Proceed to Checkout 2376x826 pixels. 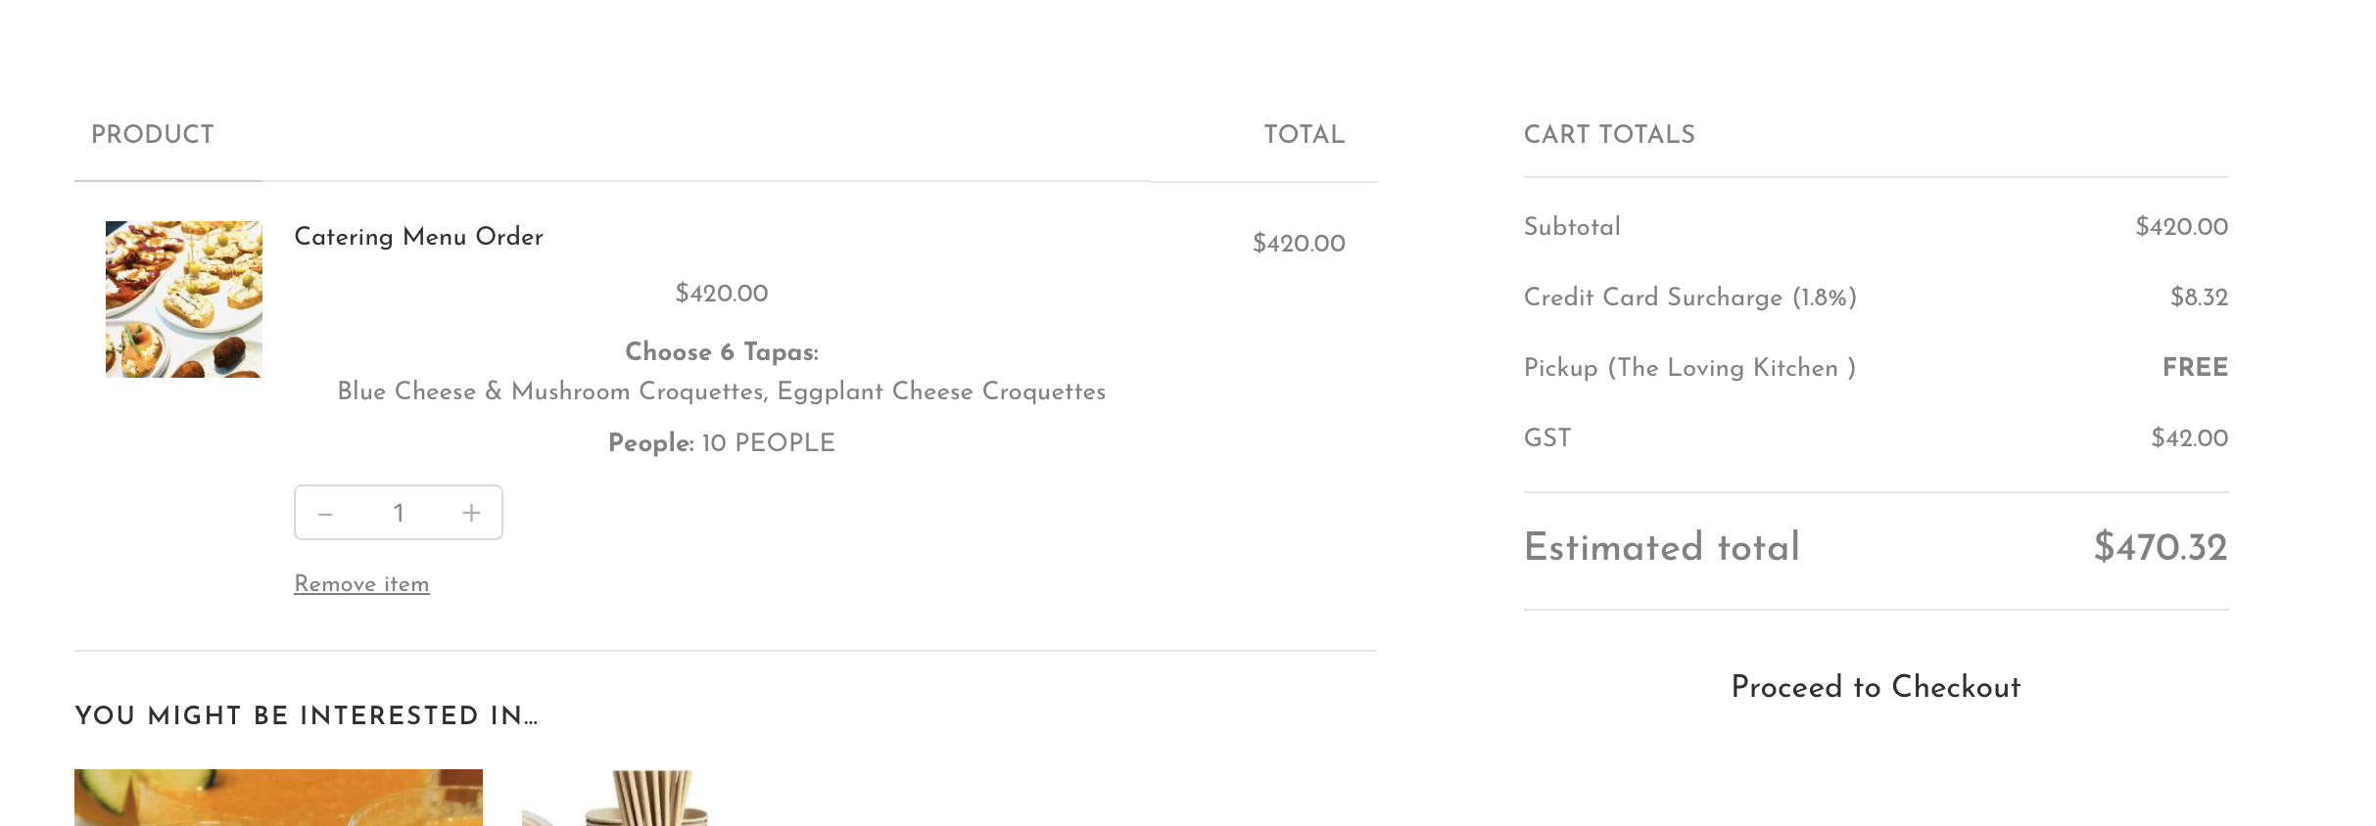pyautogui.click(x=1876, y=687)
